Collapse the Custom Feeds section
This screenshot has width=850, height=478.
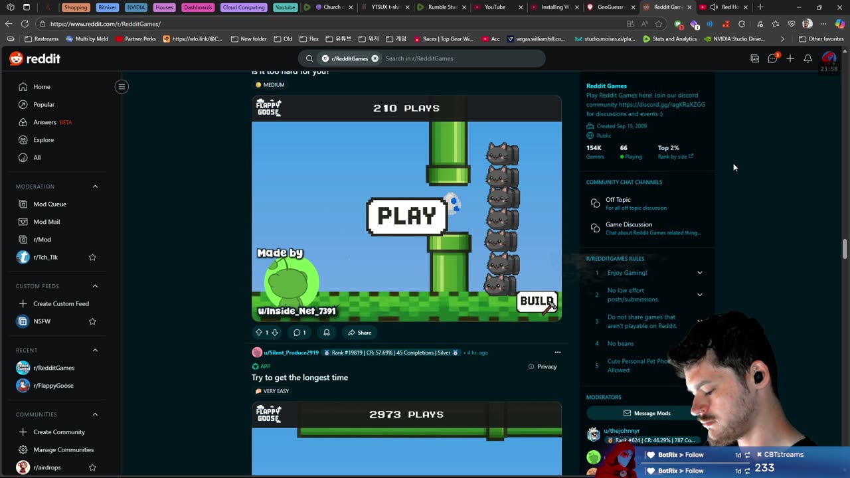tap(95, 286)
